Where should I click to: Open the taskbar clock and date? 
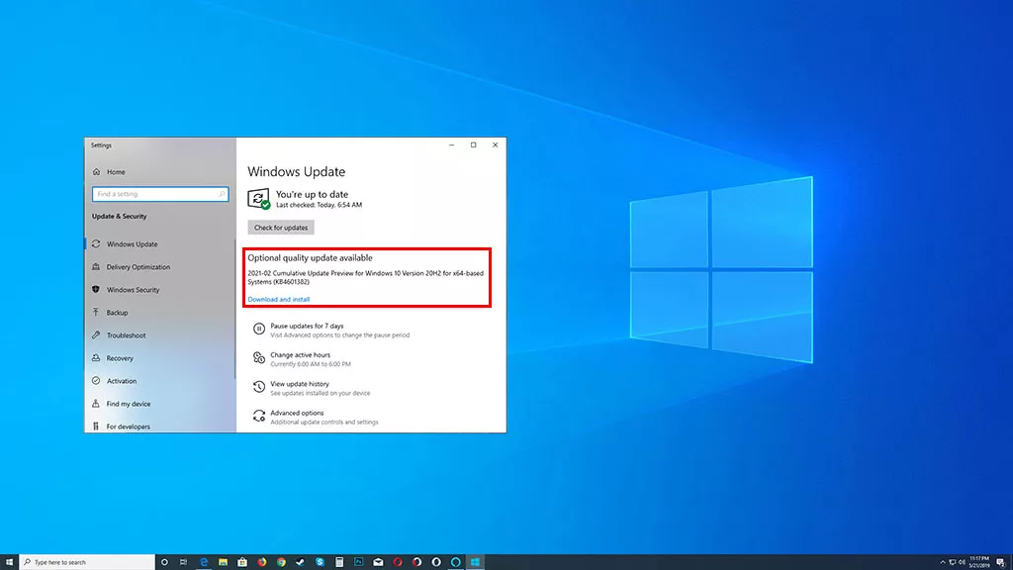pyautogui.click(x=979, y=562)
